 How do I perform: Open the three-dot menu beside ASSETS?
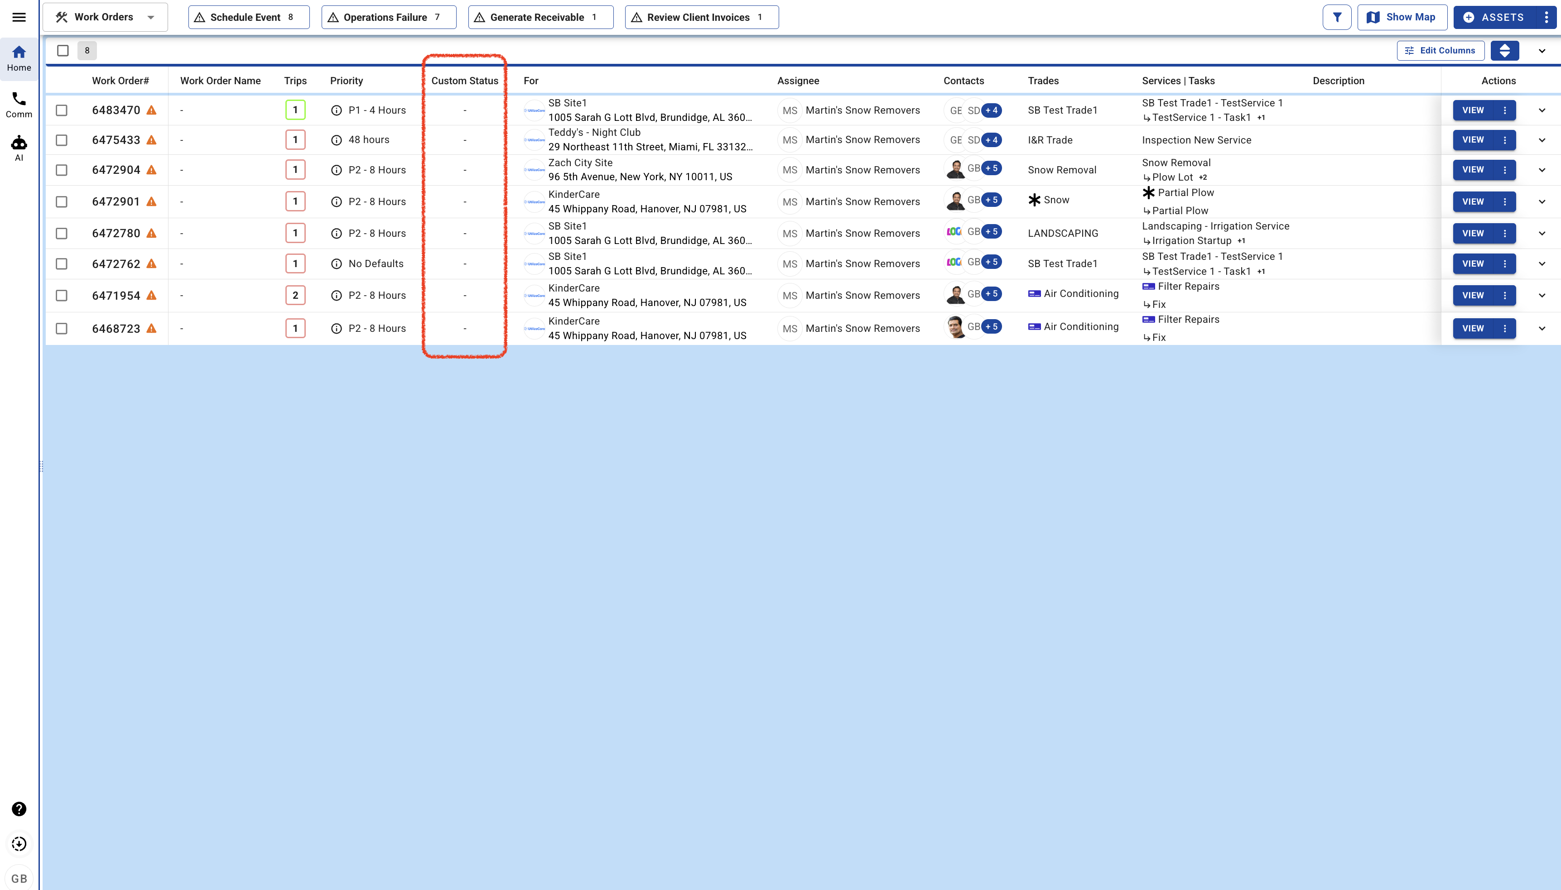tap(1547, 17)
